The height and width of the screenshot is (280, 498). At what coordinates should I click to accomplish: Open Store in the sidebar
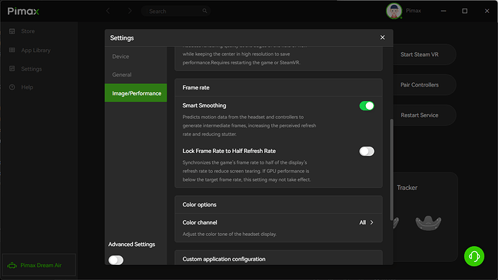[28, 31]
